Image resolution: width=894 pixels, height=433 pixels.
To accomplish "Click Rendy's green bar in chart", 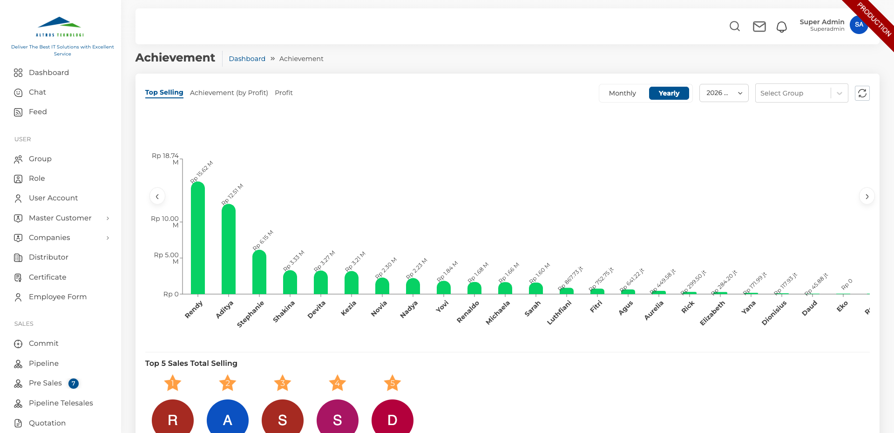I will point(198,238).
